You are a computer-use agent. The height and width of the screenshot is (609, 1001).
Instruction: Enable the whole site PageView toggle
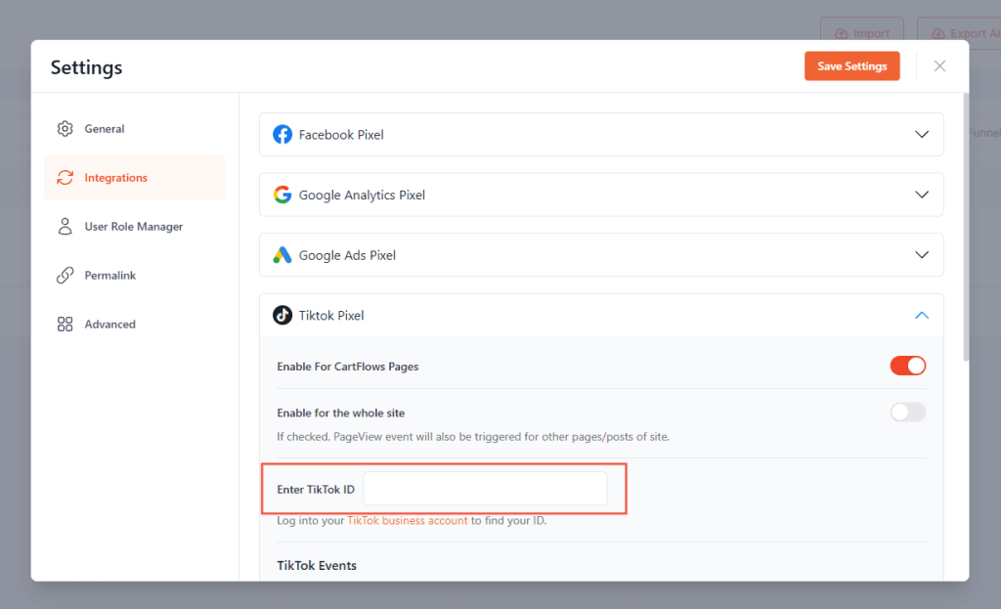pos(907,413)
